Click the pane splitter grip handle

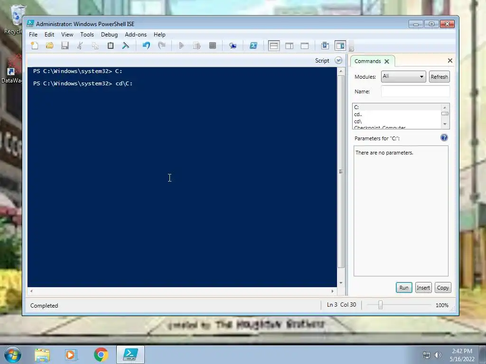(x=341, y=172)
